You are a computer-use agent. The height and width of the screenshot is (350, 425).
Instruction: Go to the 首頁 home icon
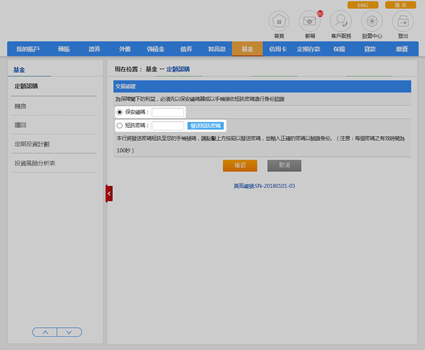[x=279, y=22]
